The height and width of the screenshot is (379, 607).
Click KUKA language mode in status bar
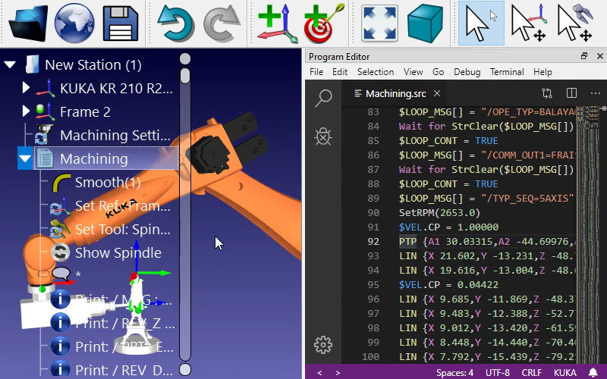pyautogui.click(x=565, y=373)
